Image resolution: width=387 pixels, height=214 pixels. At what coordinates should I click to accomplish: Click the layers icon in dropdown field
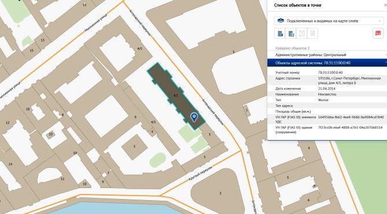pyautogui.click(x=280, y=21)
